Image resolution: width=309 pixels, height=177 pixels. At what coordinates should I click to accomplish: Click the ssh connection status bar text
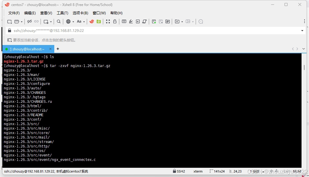pos(46,171)
